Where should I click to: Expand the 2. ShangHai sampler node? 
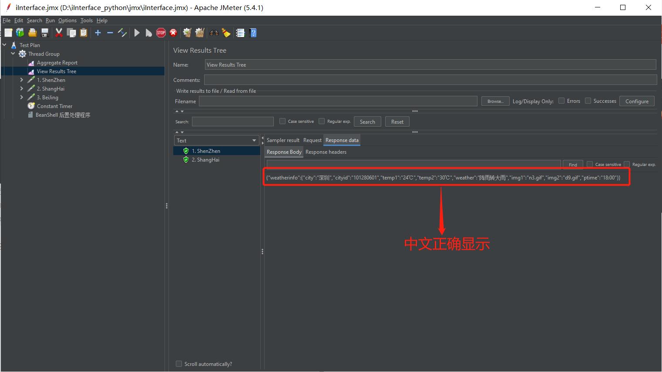pos(22,88)
